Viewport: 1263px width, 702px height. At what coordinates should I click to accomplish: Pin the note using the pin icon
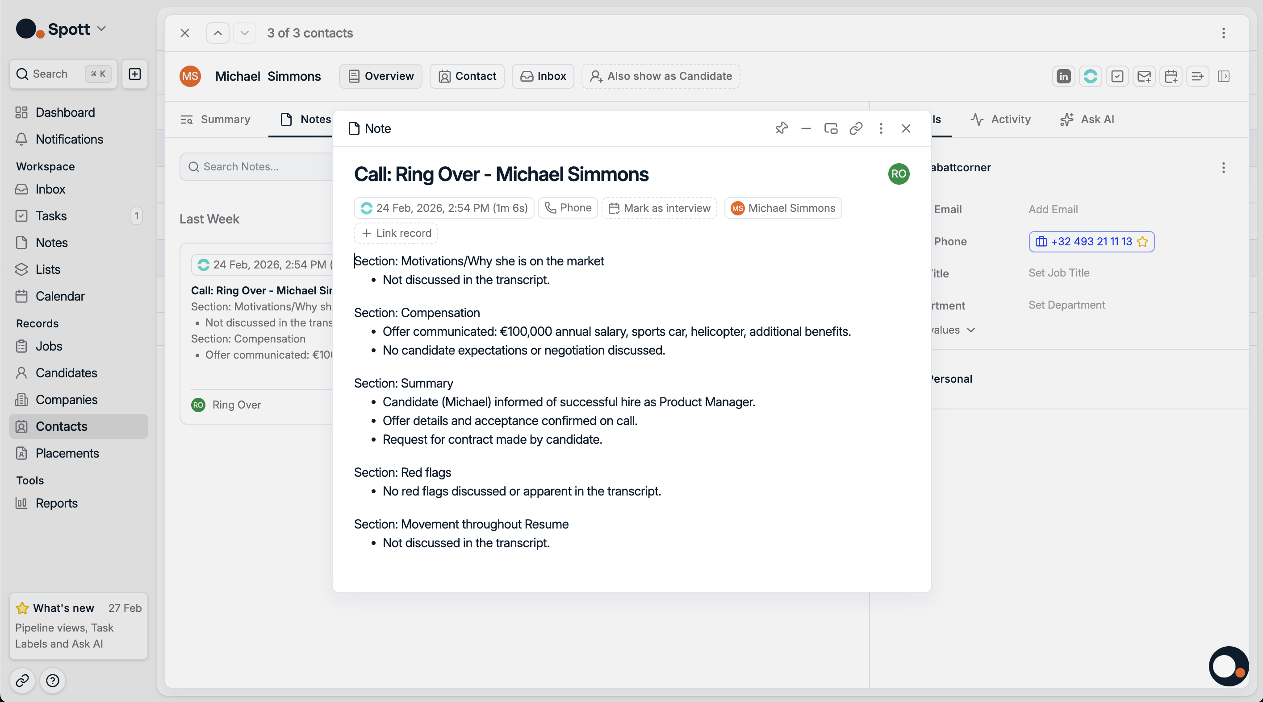click(782, 128)
